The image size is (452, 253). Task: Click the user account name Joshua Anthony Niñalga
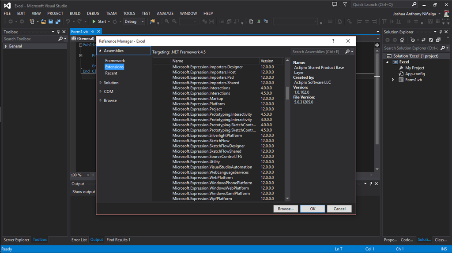tap(414, 14)
